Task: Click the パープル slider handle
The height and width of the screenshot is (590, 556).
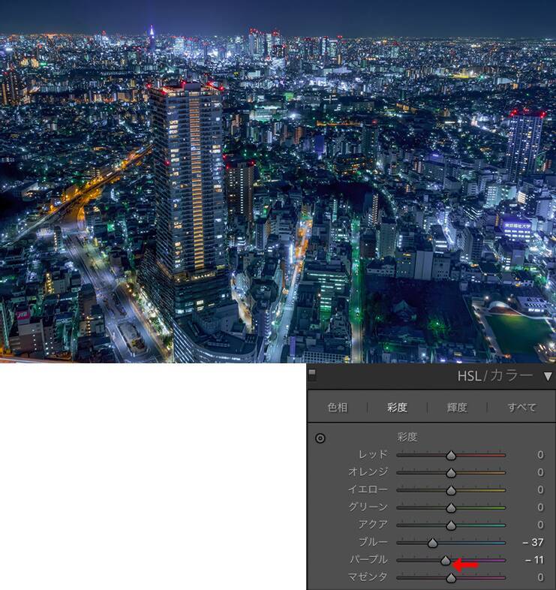Action: (x=446, y=561)
